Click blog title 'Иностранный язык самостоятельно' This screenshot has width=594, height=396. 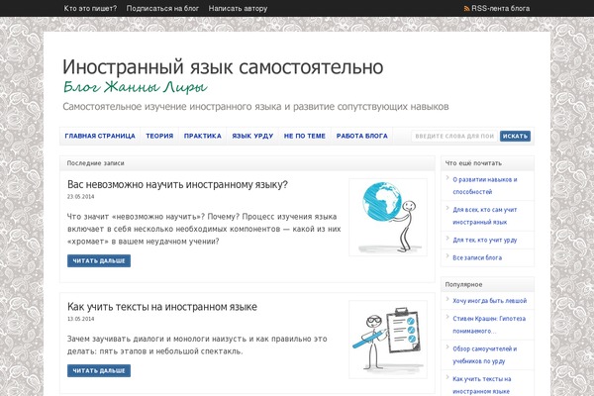click(223, 66)
